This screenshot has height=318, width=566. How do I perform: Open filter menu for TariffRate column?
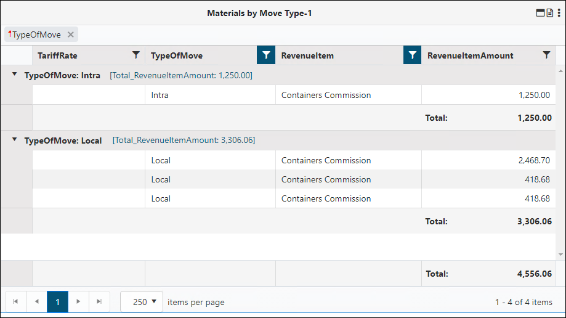click(136, 55)
